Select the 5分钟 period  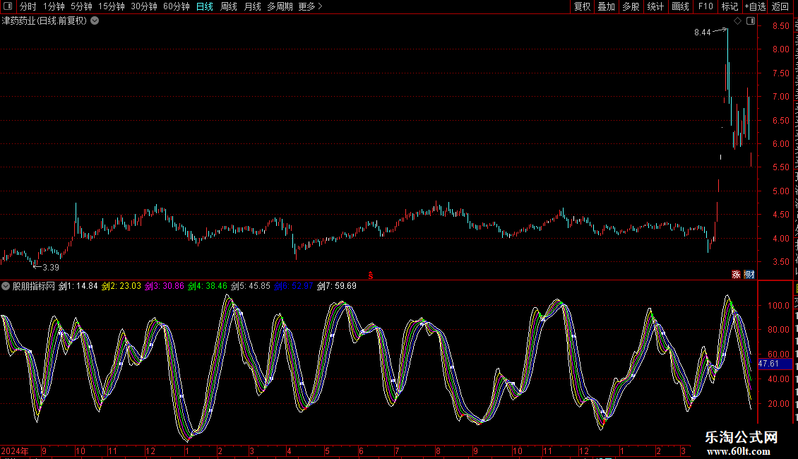point(81,6)
